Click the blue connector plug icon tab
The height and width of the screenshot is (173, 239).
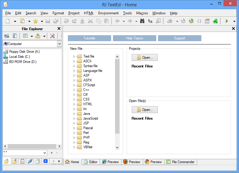(30, 161)
